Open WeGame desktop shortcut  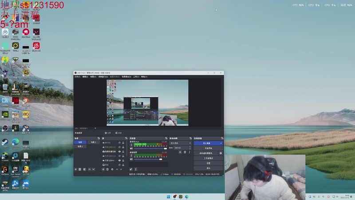pos(5,171)
